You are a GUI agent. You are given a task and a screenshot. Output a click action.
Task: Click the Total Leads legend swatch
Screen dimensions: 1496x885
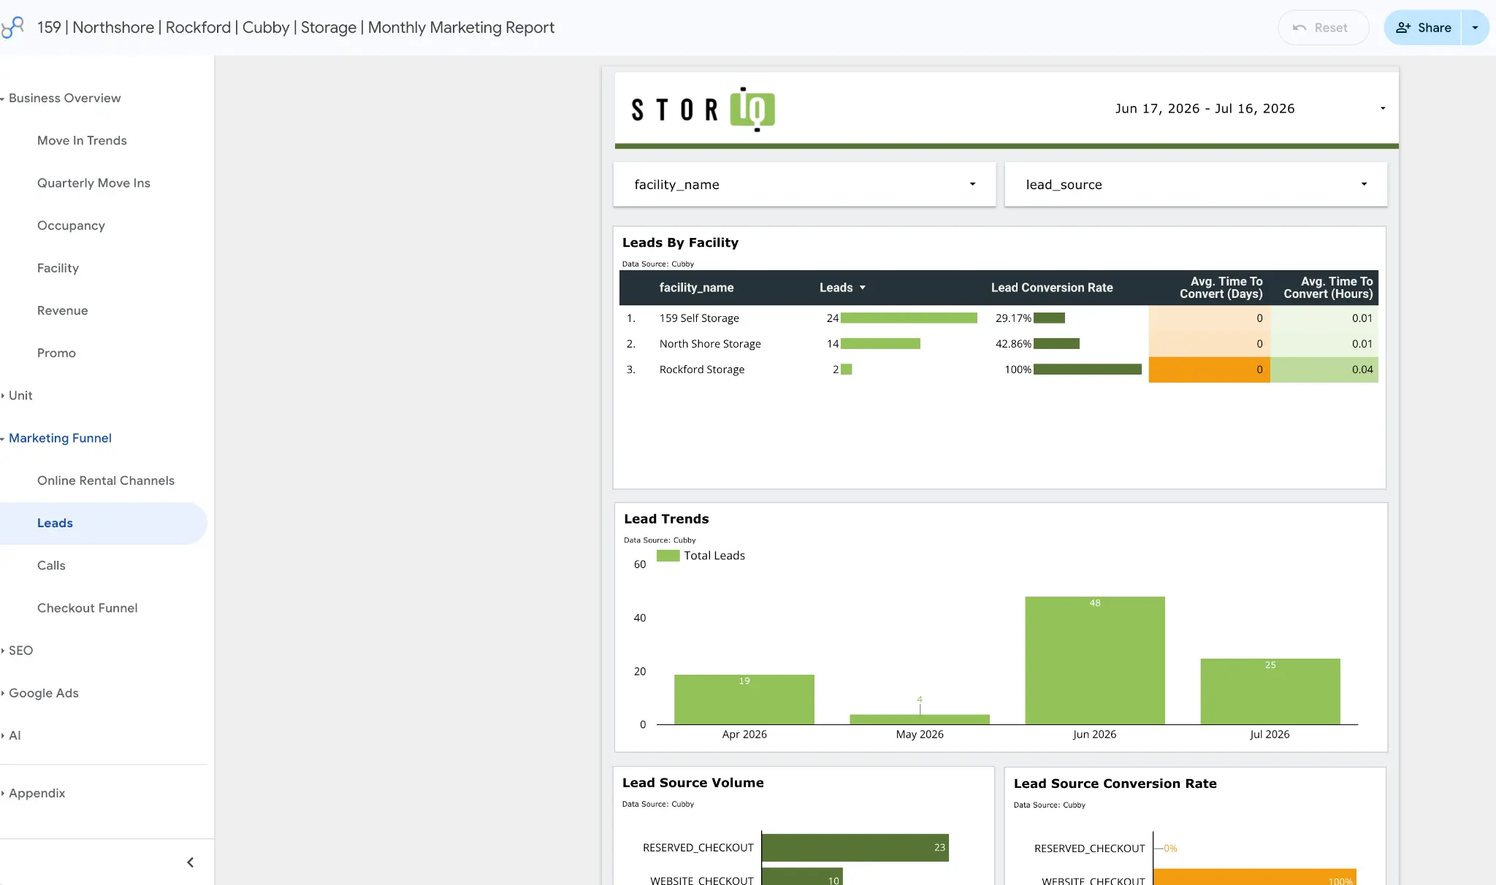click(x=668, y=556)
